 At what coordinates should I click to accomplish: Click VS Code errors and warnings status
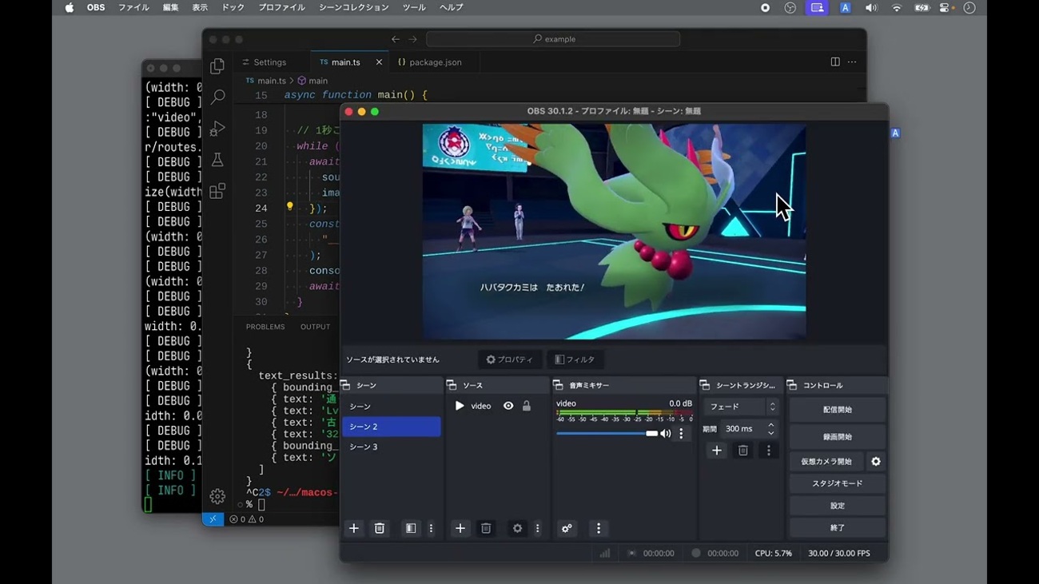[246, 519]
